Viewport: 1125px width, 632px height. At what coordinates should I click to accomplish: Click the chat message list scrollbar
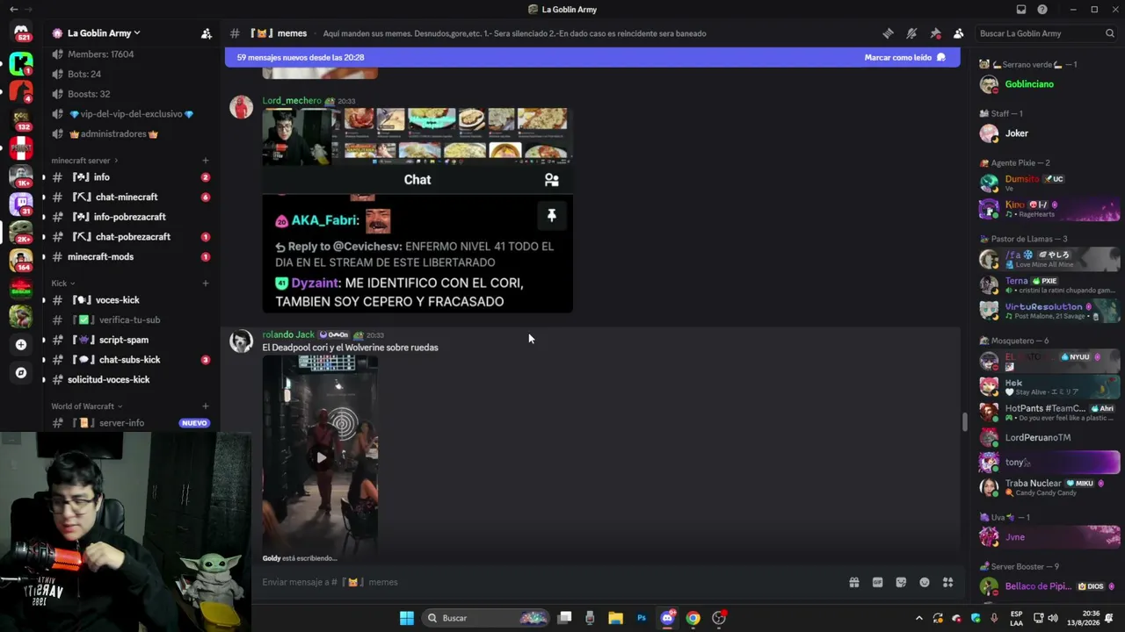(964, 421)
